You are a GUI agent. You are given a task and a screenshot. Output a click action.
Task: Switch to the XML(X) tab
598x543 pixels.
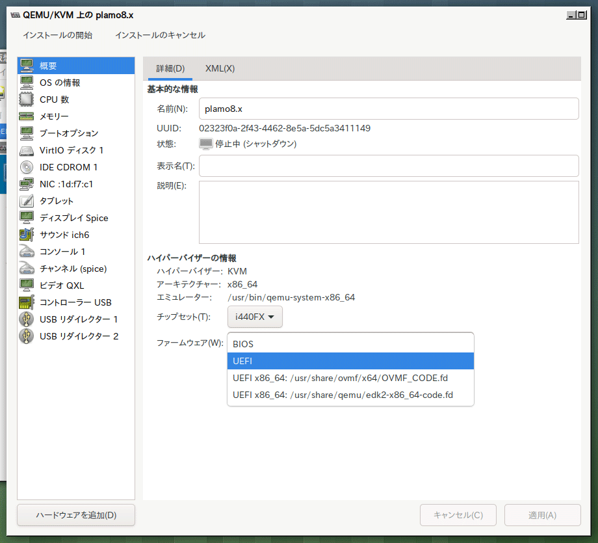point(220,68)
